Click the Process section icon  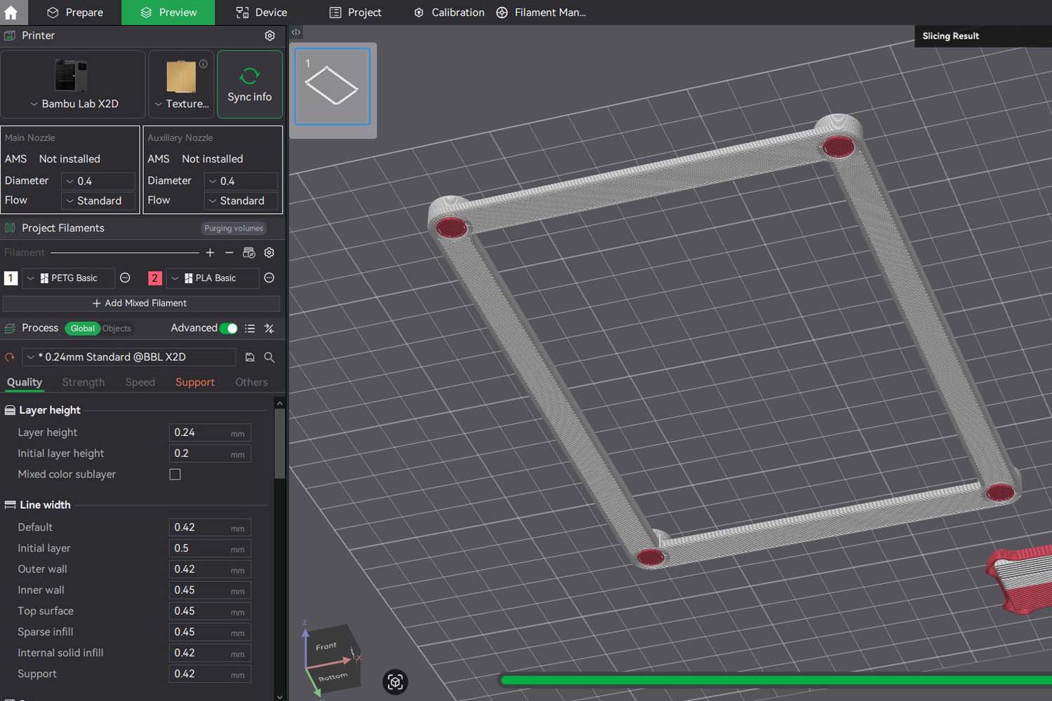10,328
